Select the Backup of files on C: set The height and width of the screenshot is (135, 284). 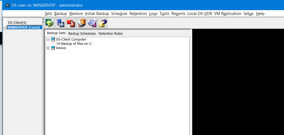pyautogui.click(x=77, y=43)
